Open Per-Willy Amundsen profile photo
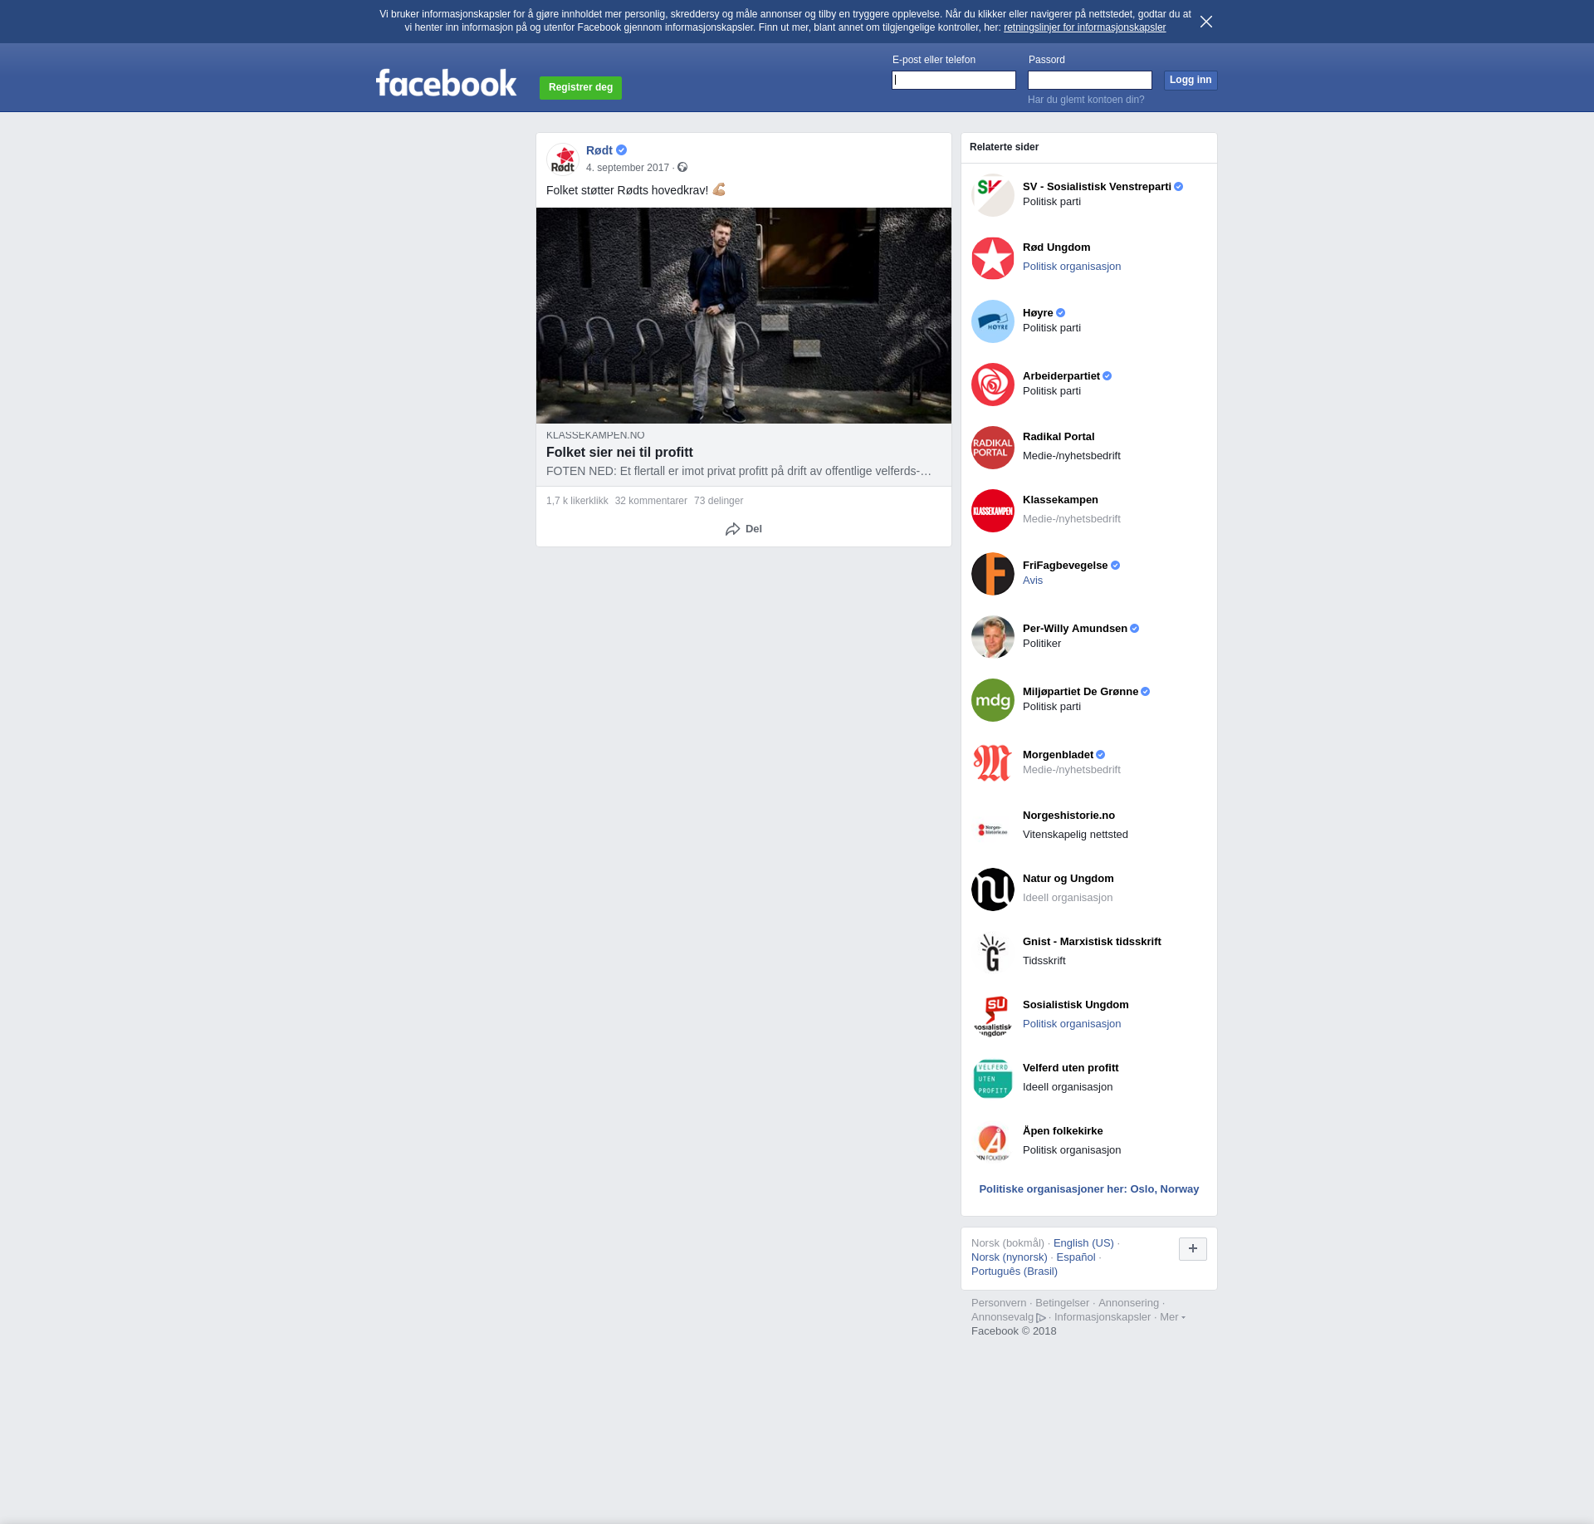Image resolution: width=1594 pixels, height=1524 pixels. 993,637
